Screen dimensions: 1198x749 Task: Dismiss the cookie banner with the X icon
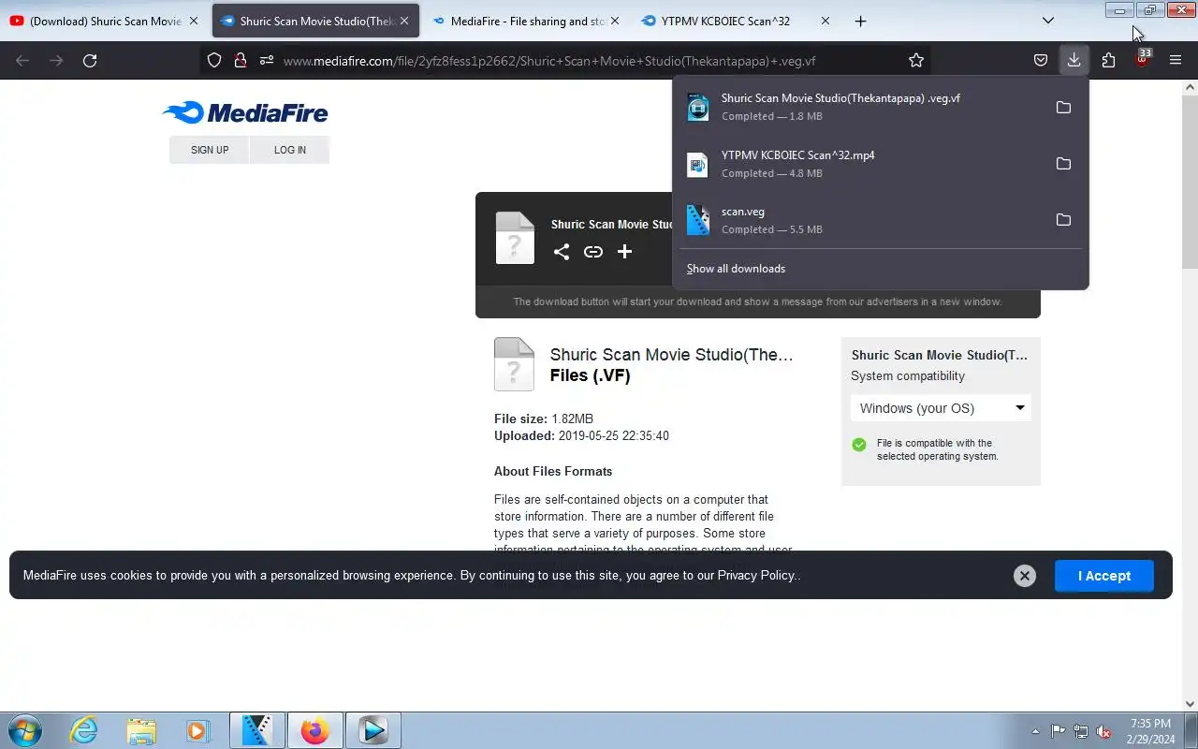1025,576
